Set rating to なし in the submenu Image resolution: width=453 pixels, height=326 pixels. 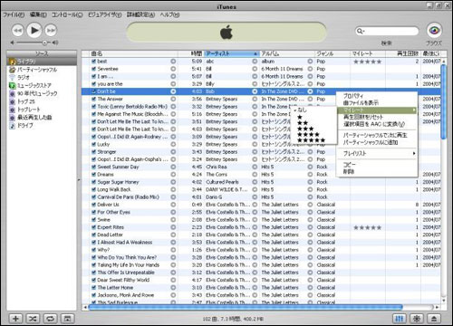pos(314,110)
